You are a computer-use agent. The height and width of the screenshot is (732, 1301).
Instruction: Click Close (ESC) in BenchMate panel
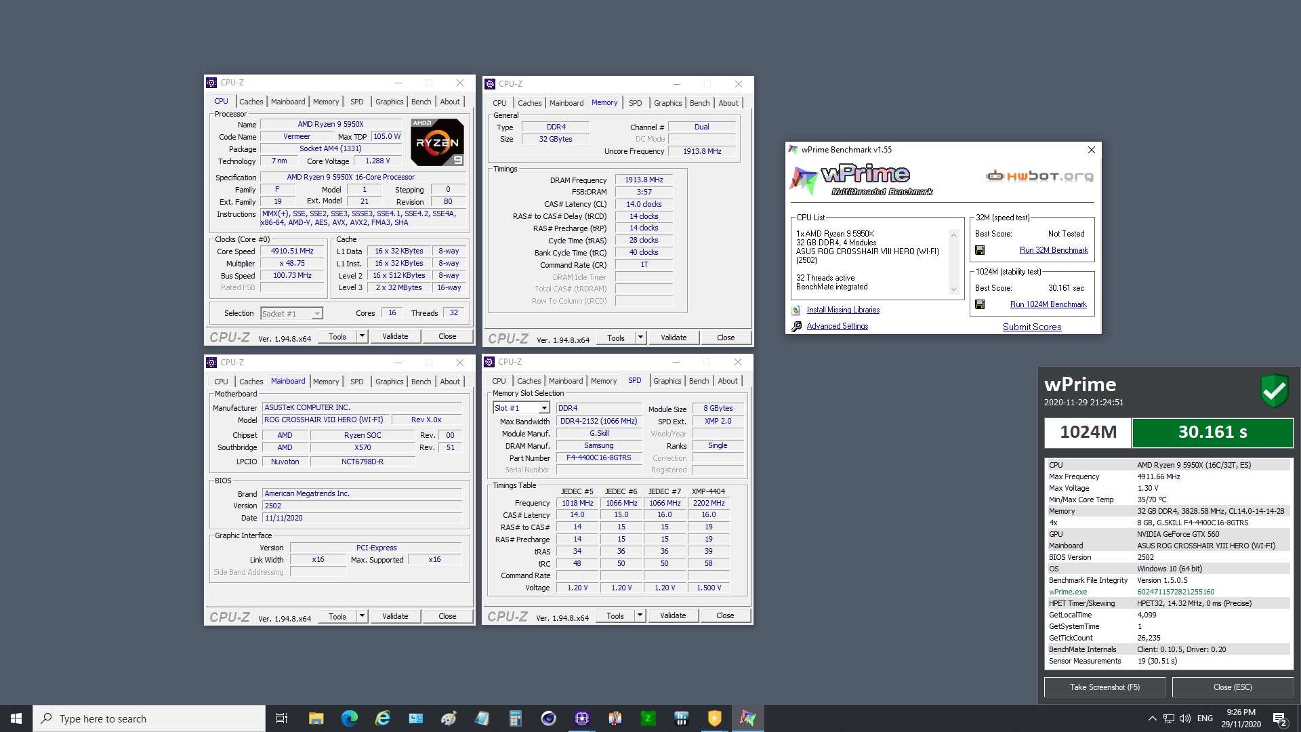[1233, 687]
